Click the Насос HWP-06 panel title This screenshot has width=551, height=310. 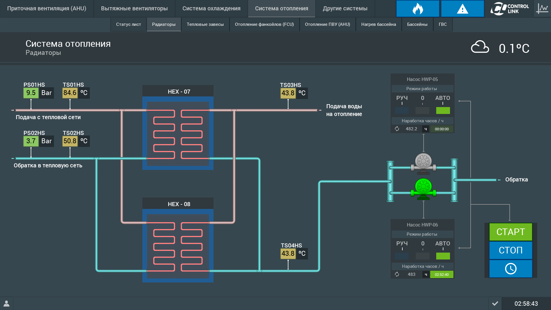[422, 225]
